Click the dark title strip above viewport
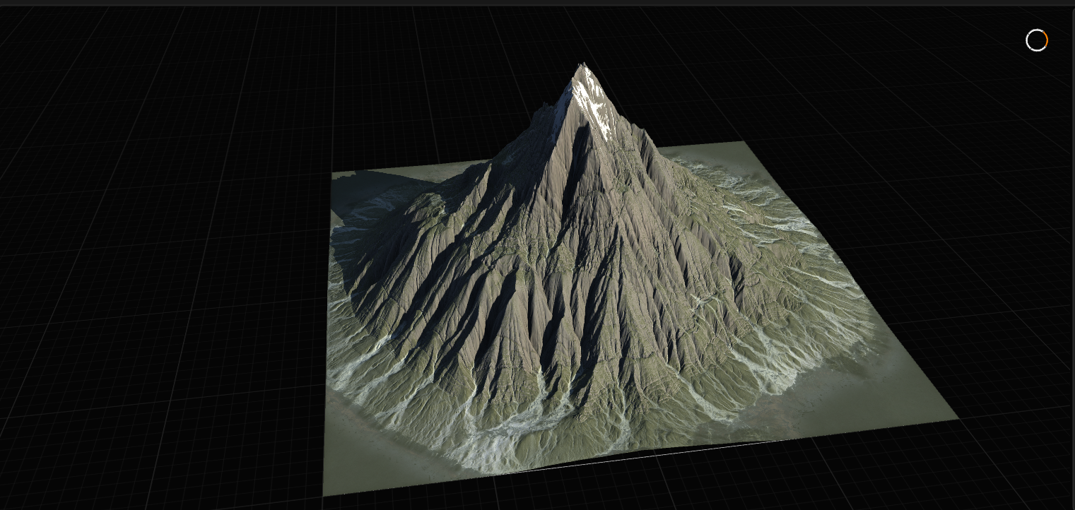Image resolution: width=1075 pixels, height=510 pixels. coord(537,3)
